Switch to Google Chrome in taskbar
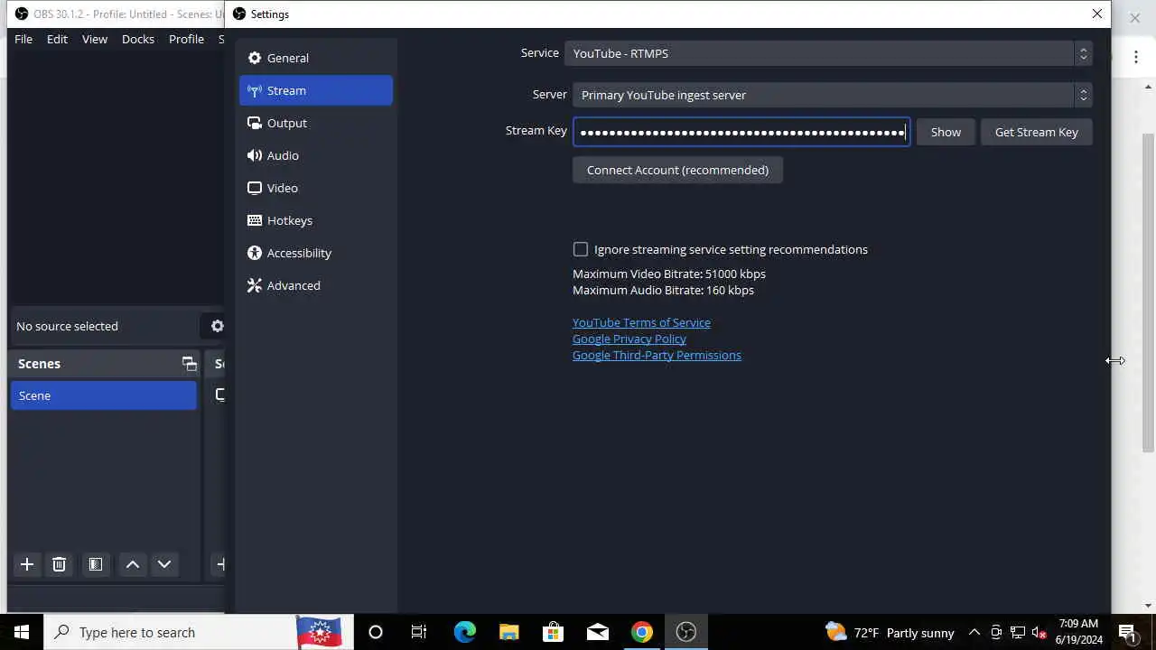 coord(641,632)
